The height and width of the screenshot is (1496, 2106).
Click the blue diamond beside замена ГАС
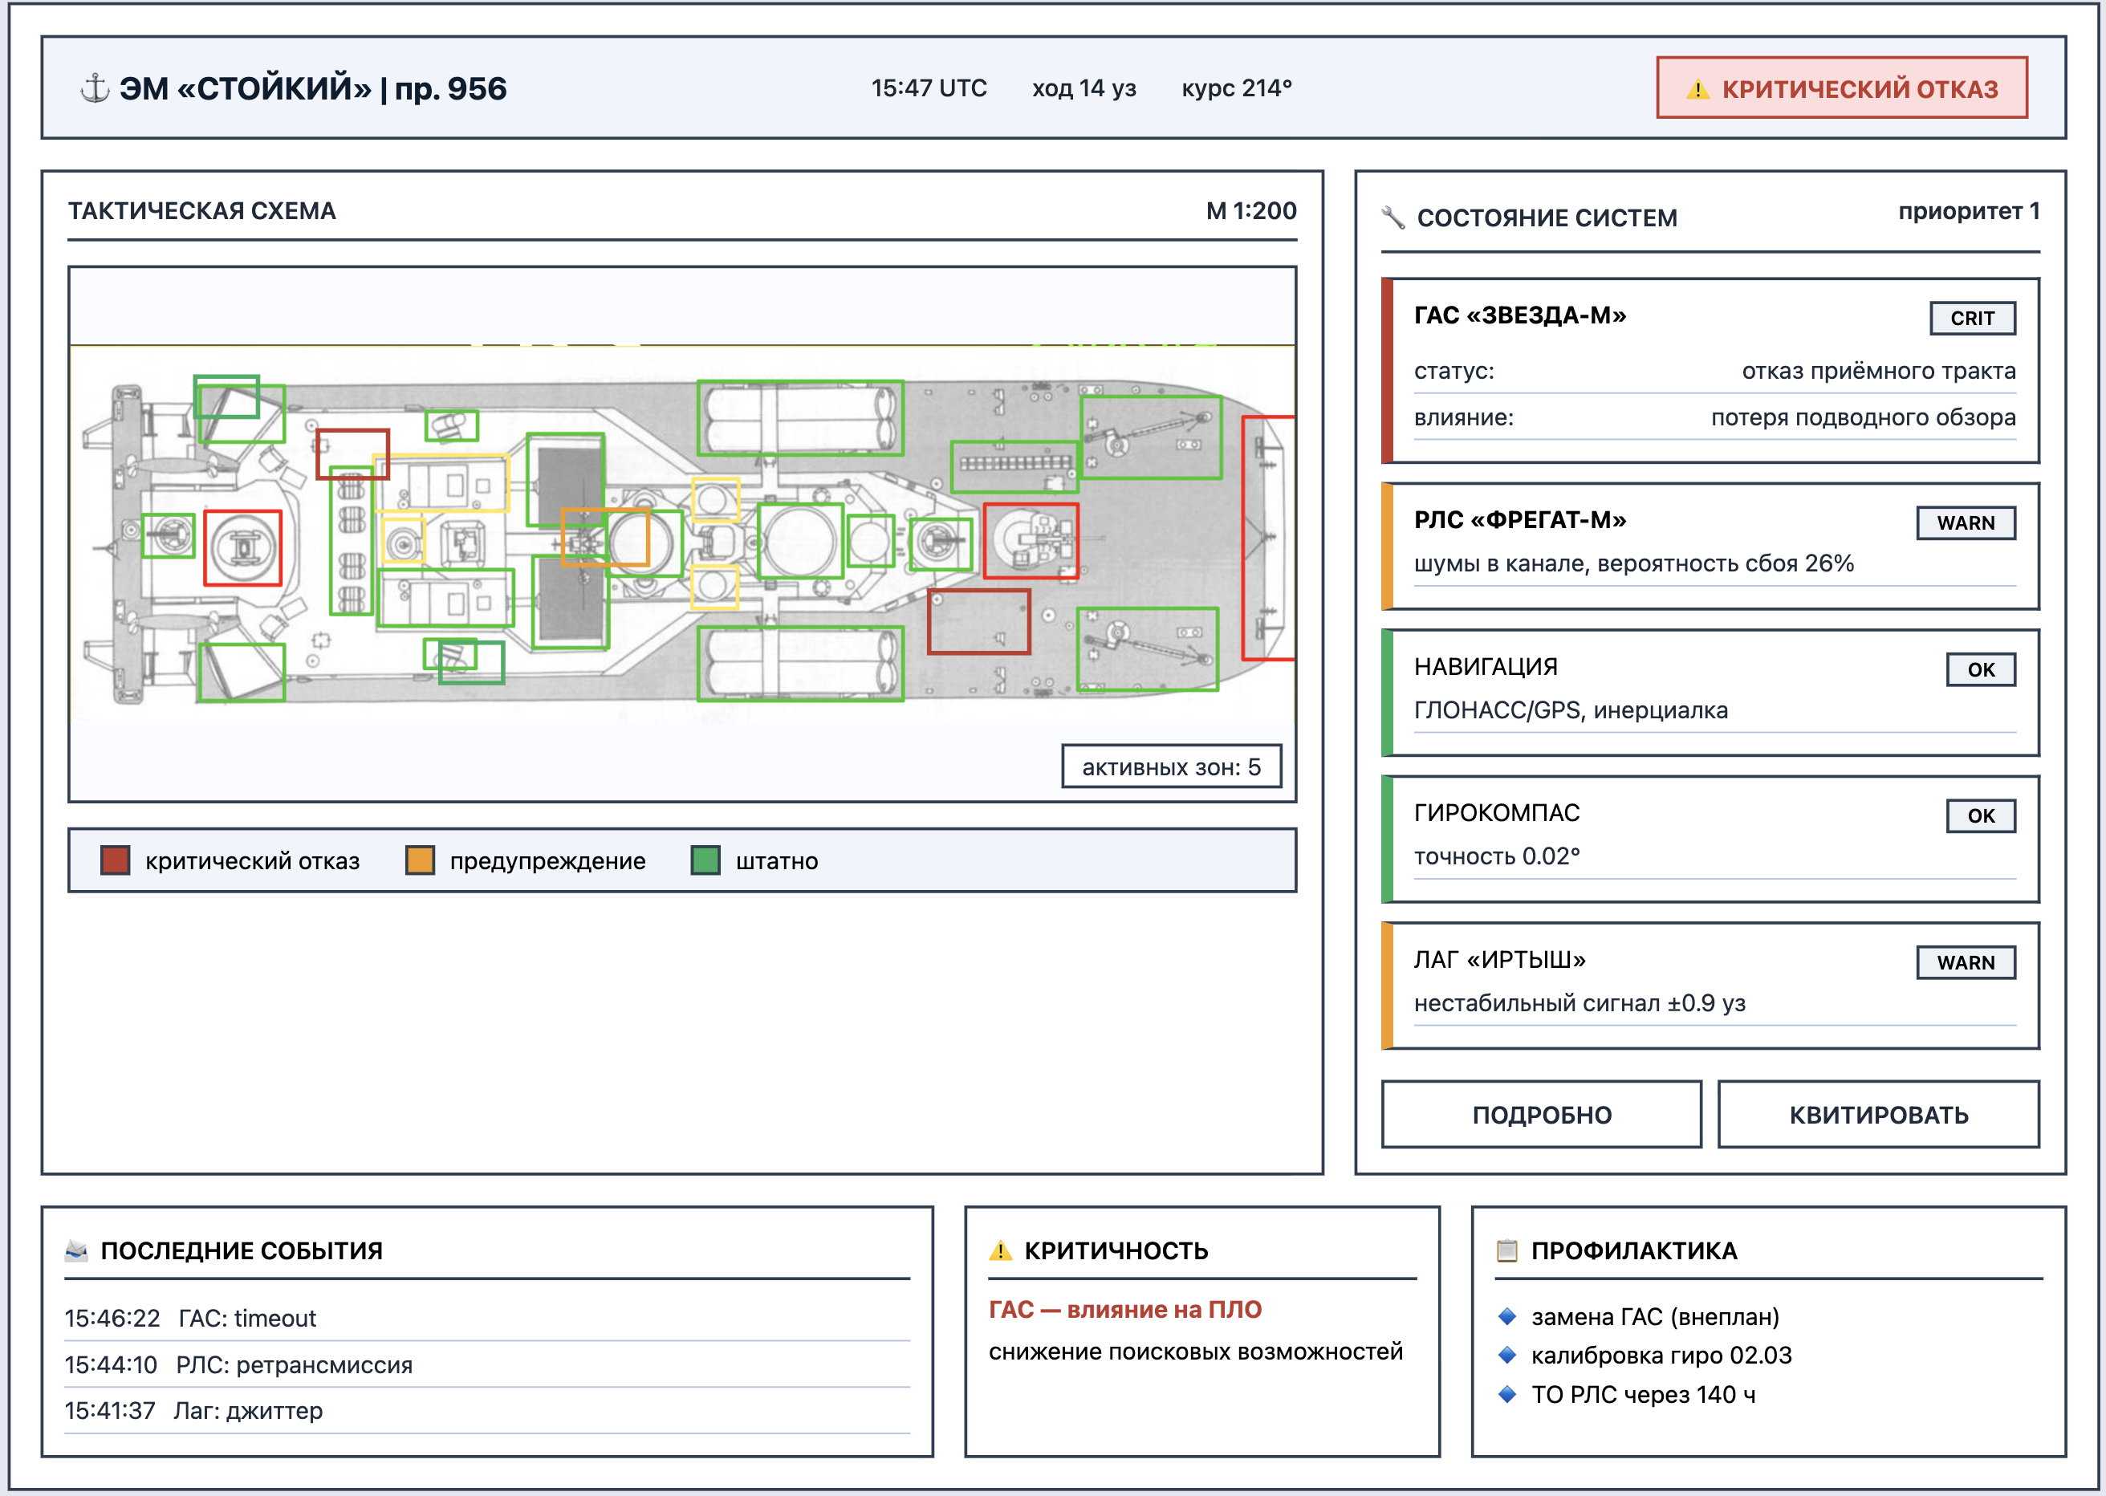(1507, 1316)
